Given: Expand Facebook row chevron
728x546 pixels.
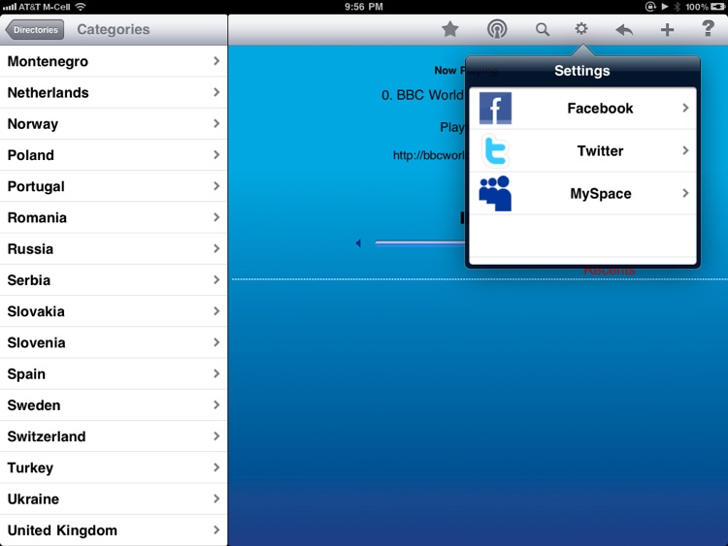Looking at the screenshot, I should (x=685, y=108).
